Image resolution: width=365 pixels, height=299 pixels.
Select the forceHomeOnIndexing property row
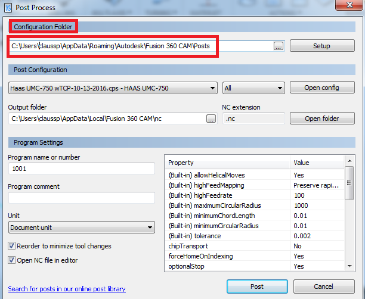click(x=255, y=256)
